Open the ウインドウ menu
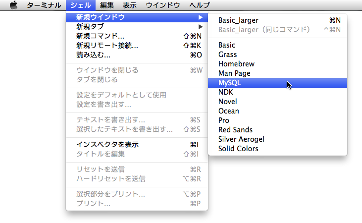This screenshot has width=362, height=223. tap(163, 5)
